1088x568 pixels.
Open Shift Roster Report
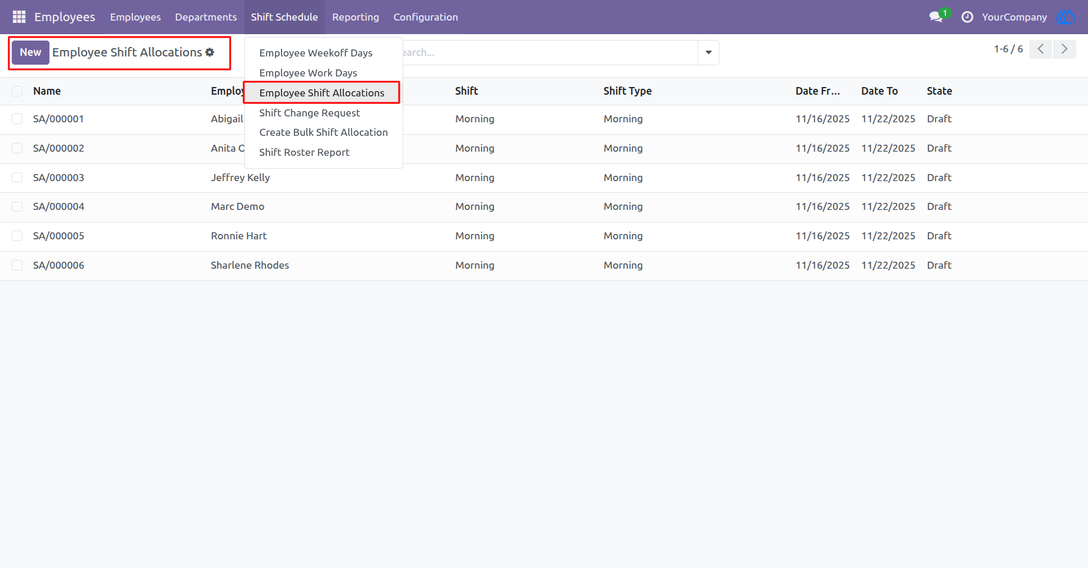(x=323, y=152)
